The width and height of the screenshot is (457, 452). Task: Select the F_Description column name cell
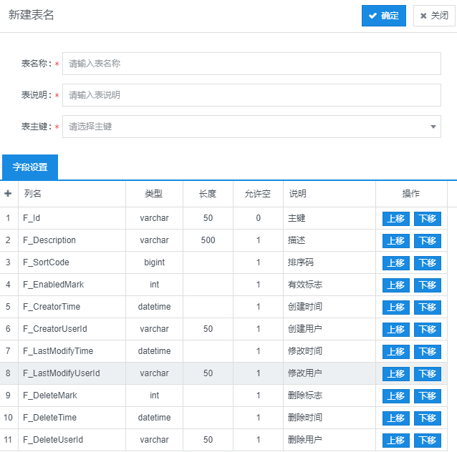[72, 240]
